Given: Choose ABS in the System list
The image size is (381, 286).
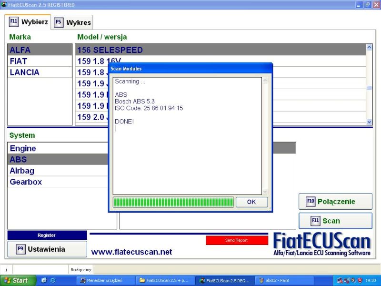Looking at the screenshot, I should point(58,159).
